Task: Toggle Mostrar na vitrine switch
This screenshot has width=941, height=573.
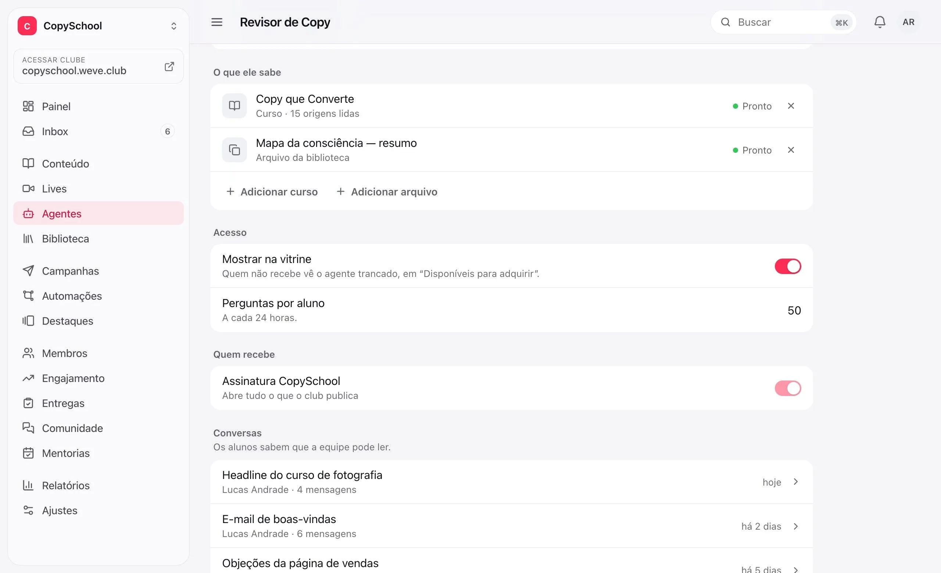Action: (787, 266)
